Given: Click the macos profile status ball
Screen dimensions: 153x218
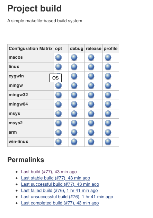Looking at the screenshot, I should (x=108, y=57).
